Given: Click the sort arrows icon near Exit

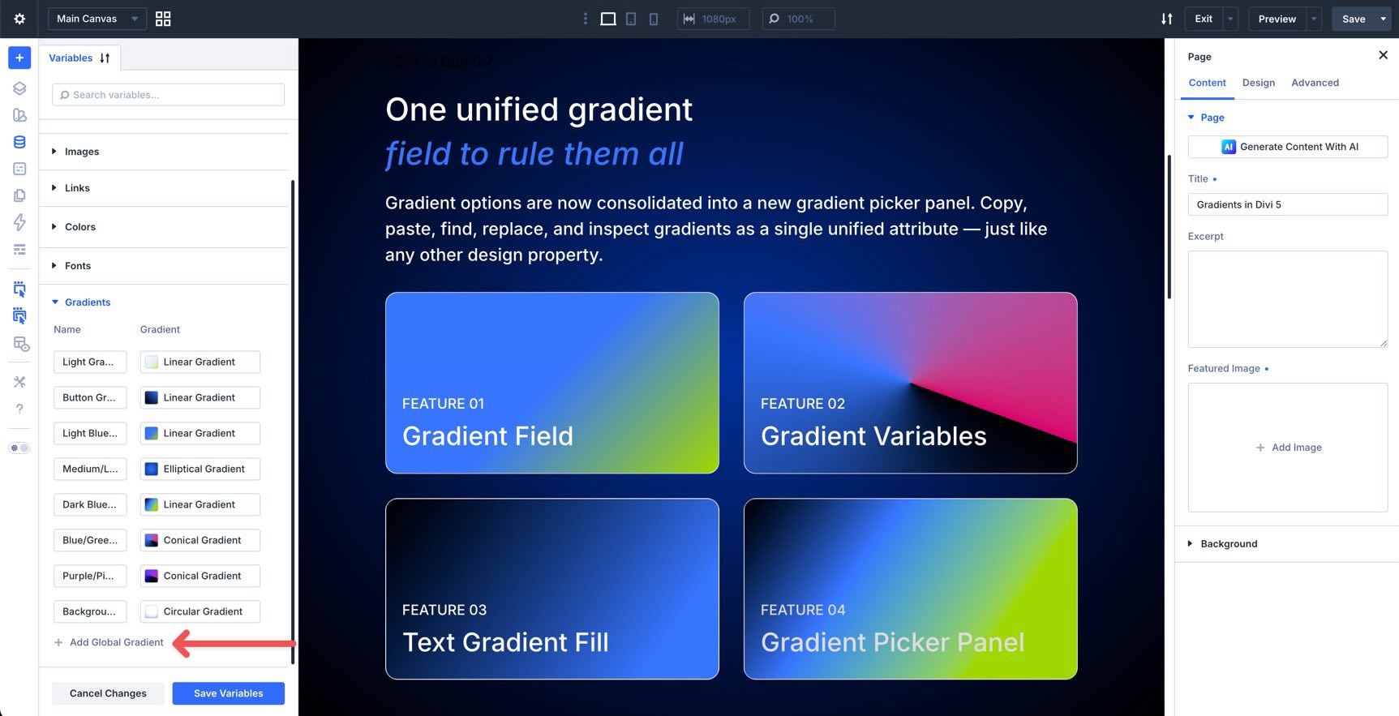Looking at the screenshot, I should pyautogui.click(x=1166, y=19).
